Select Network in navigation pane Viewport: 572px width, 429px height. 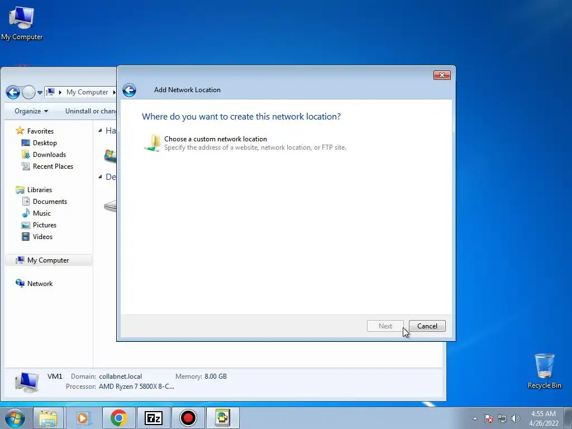(x=40, y=283)
